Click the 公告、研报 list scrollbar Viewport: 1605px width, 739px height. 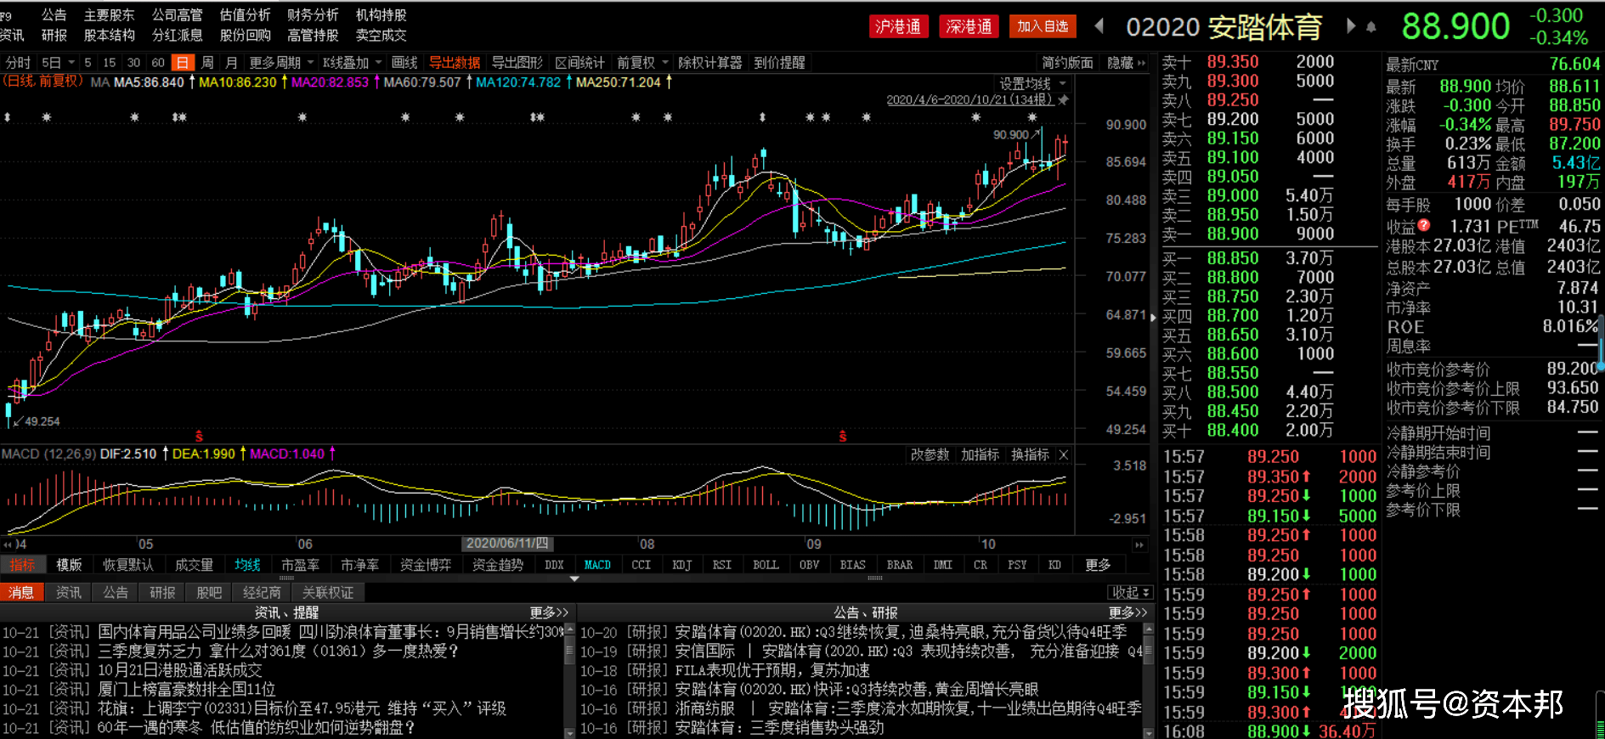pyautogui.click(x=1149, y=680)
